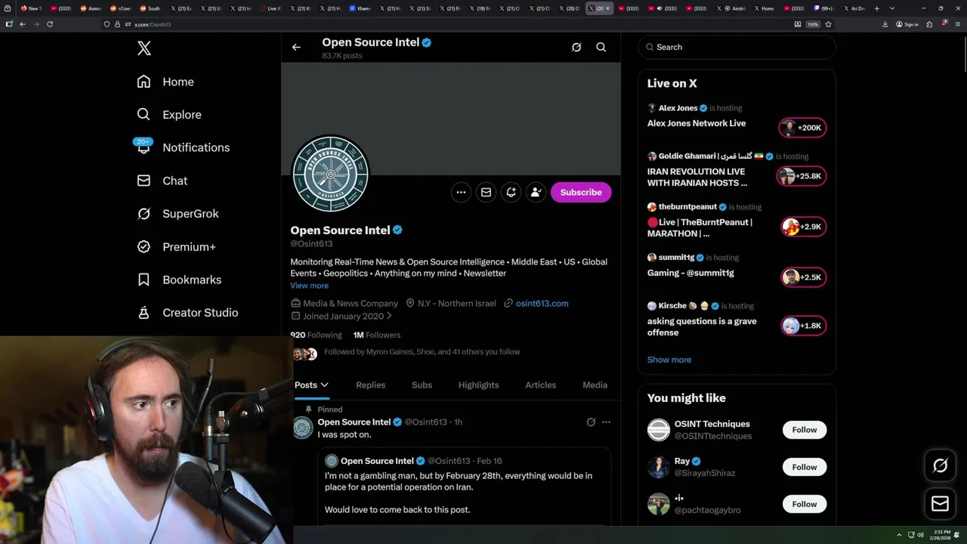Go back using the profile back arrow
967x544 pixels.
pos(296,47)
